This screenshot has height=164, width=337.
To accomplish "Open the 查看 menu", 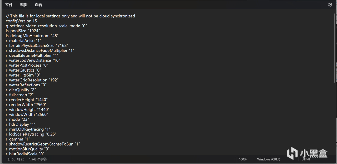I will coord(38,5).
